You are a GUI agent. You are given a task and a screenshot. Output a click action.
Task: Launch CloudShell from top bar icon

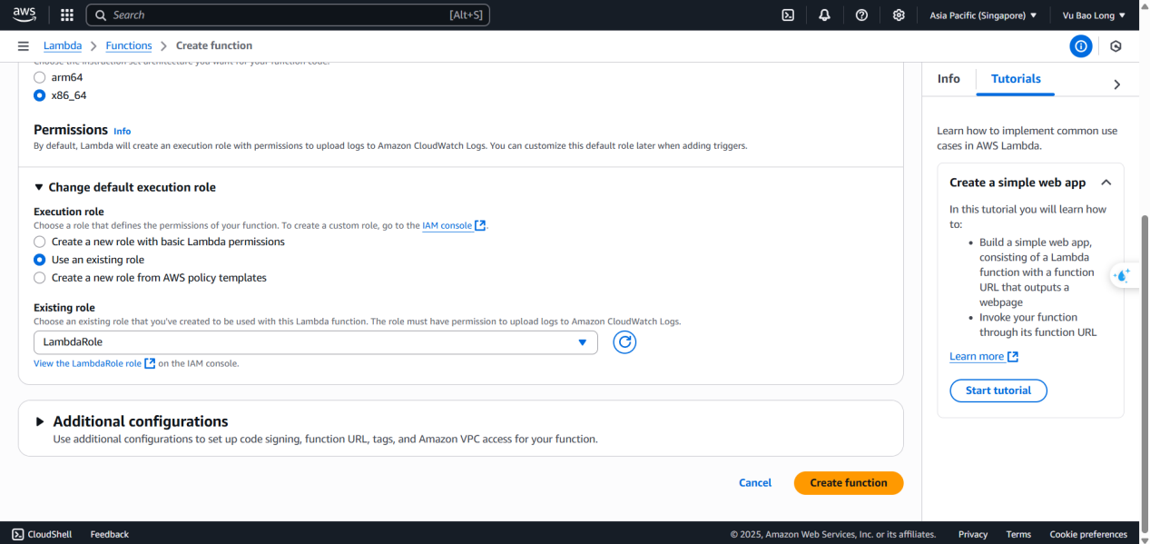tap(789, 15)
